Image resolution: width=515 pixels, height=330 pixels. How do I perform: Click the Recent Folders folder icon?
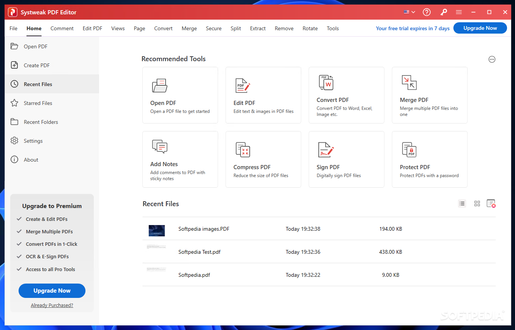coord(14,122)
